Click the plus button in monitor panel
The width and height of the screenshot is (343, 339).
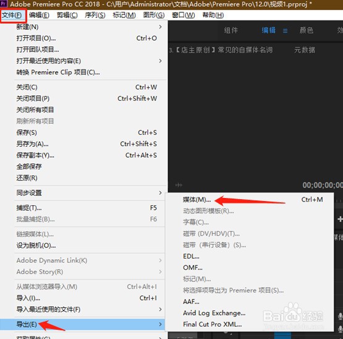[340, 219]
